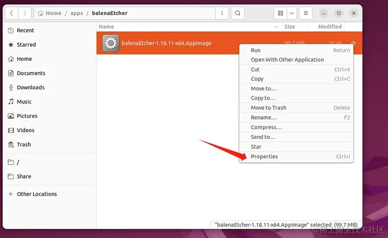388x238 pixels.
Task: Choose Send to… in context menu
Action: pyautogui.click(x=296, y=137)
